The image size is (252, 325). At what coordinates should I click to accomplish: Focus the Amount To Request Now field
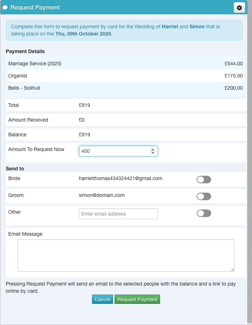[x=118, y=151]
